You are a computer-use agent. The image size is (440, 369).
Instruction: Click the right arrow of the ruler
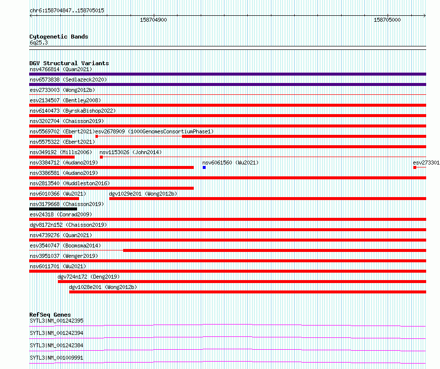click(x=425, y=16)
